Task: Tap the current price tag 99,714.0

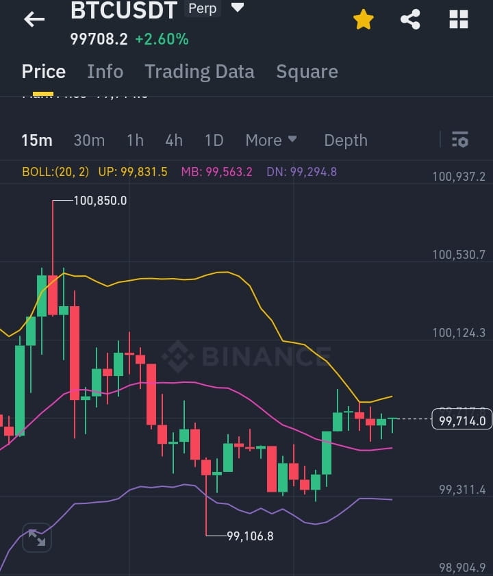Action: click(x=462, y=418)
